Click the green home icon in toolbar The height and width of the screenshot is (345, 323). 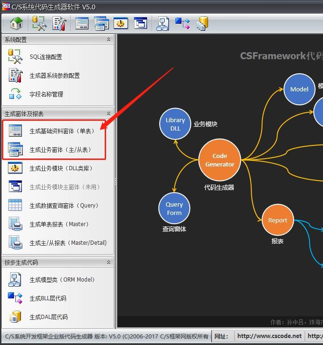(x=16, y=23)
